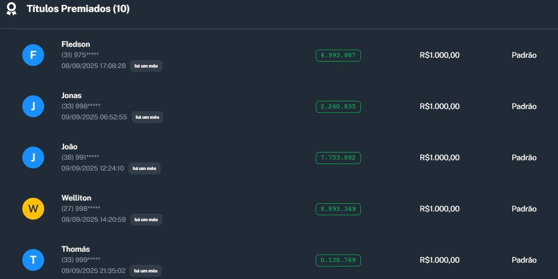Click Thomás's blue T avatar
Viewport: 558px width, 279px height.
[x=33, y=260]
